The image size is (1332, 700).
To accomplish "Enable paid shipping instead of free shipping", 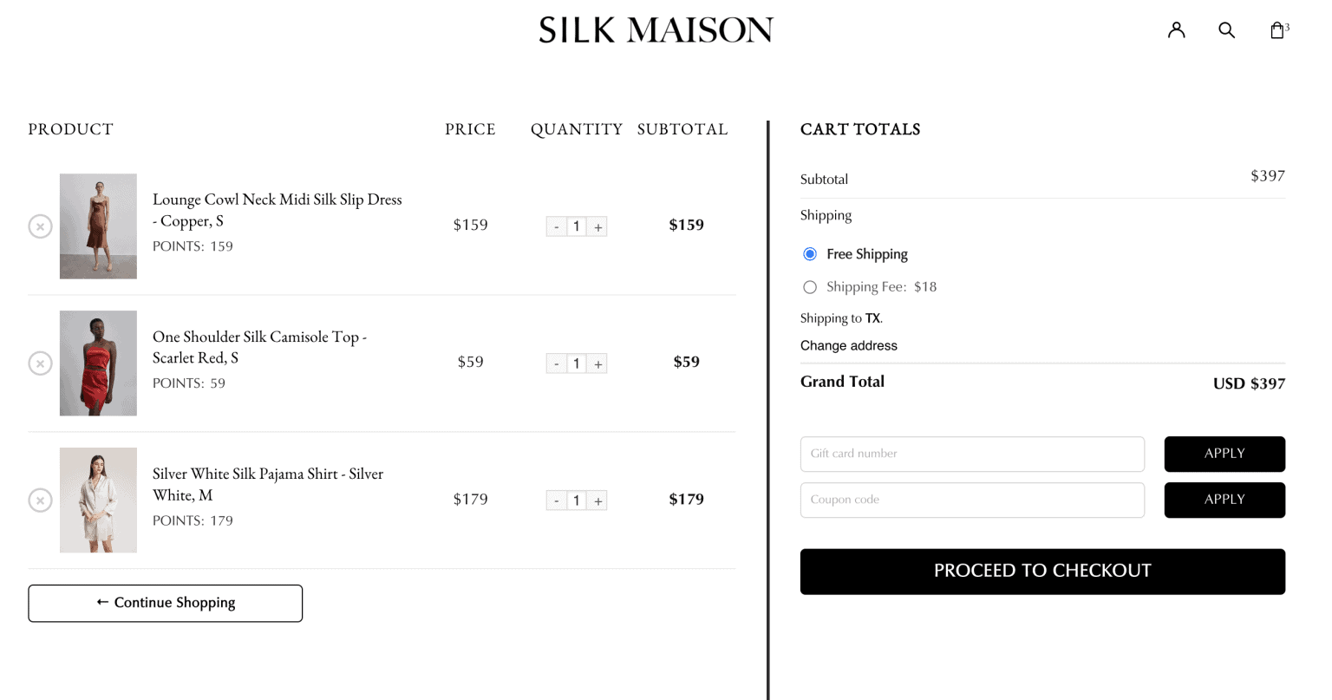I will pos(809,286).
